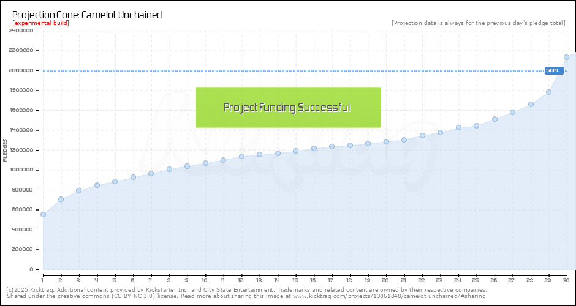576x306 pixels.
Task: Pick the day 16 data point
Action: pyautogui.click(x=314, y=148)
